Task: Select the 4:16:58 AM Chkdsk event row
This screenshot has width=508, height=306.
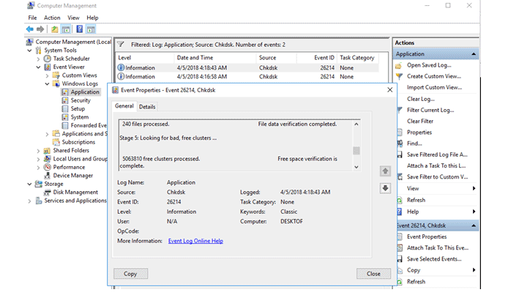Action: [x=247, y=77]
